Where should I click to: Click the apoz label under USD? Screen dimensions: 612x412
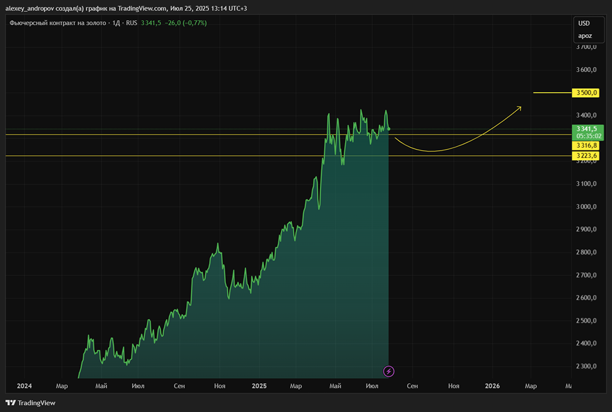pyautogui.click(x=585, y=35)
